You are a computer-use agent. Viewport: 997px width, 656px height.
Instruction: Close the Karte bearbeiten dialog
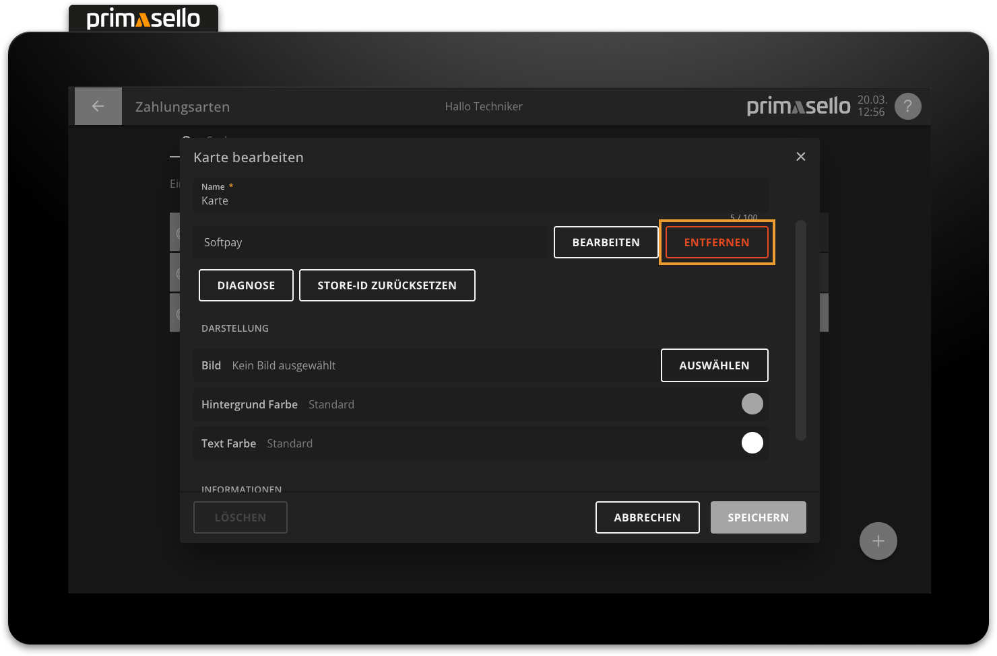point(800,157)
